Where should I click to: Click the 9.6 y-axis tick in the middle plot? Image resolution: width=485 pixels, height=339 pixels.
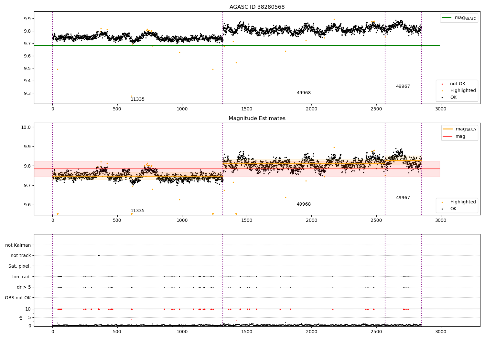[27, 205]
